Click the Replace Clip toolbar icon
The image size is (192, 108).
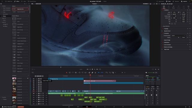(85, 73)
